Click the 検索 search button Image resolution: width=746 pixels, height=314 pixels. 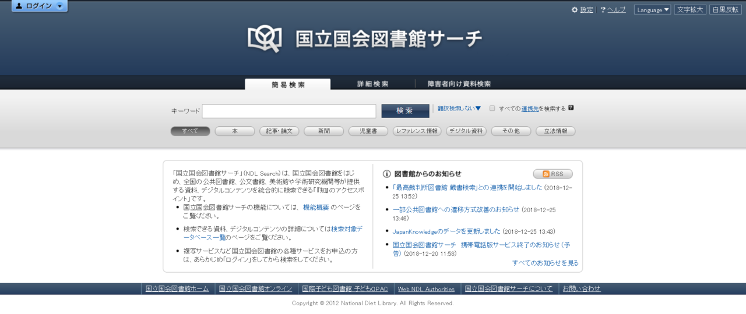pyautogui.click(x=405, y=111)
